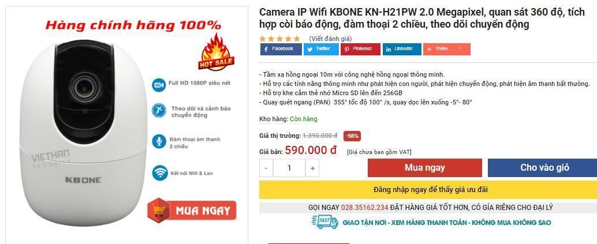Decrease quantity with the minus button

267,168
